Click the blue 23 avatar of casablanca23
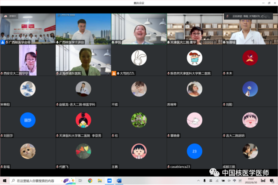The image size is (278, 185). click(x=194, y=151)
